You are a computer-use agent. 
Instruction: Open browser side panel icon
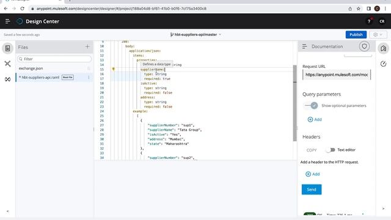pyautogui.click(x=368, y=9)
